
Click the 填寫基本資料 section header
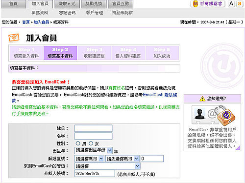click(x=94, y=68)
